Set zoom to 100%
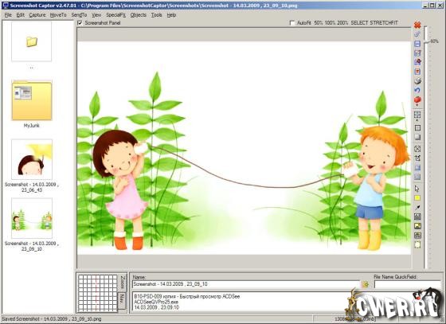446x324 pixels. tap(330, 23)
